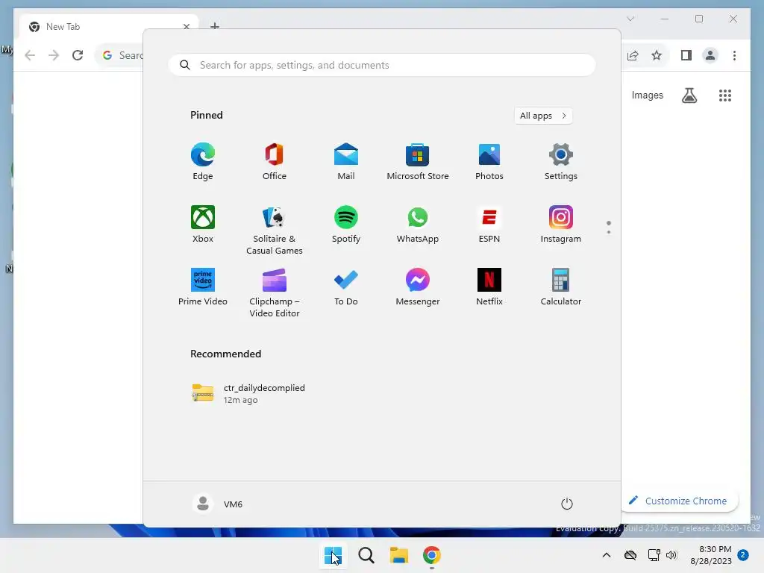Image resolution: width=764 pixels, height=573 pixels.
Task: Open the network status tray icon
Action: click(654, 555)
